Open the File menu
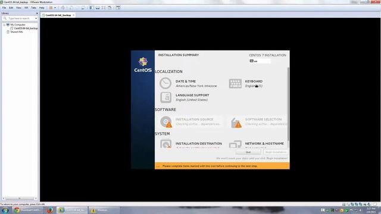 (4, 8)
